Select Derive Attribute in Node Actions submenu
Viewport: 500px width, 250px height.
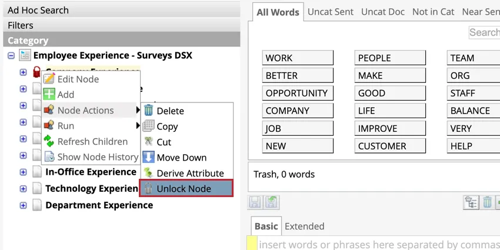pyautogui.click(x=189, y=173)
